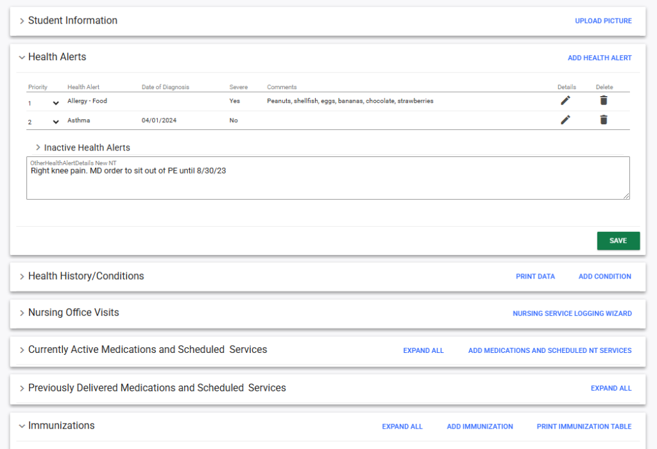Viewport: 657px width, 449px height.
Task: Delete the Asthma health alert
Action: coord(603,120)
